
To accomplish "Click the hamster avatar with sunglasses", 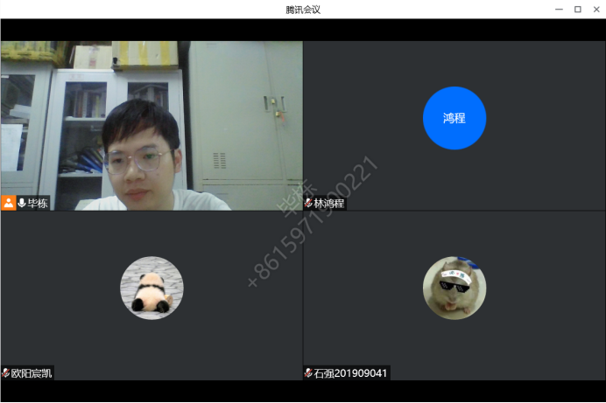I will click(x=454, y=288).
